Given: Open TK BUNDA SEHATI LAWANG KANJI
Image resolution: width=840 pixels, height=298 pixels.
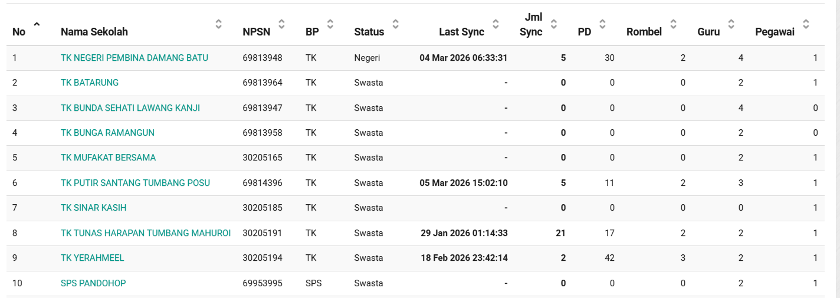Looking at the screenshot, I should coord(130,108).
